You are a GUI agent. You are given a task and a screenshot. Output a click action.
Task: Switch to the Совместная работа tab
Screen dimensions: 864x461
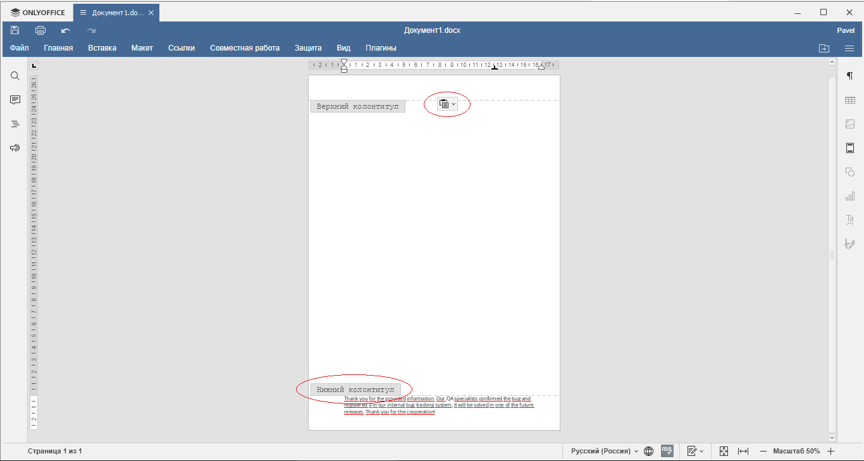pyautogui.click(x=245, y=48)
